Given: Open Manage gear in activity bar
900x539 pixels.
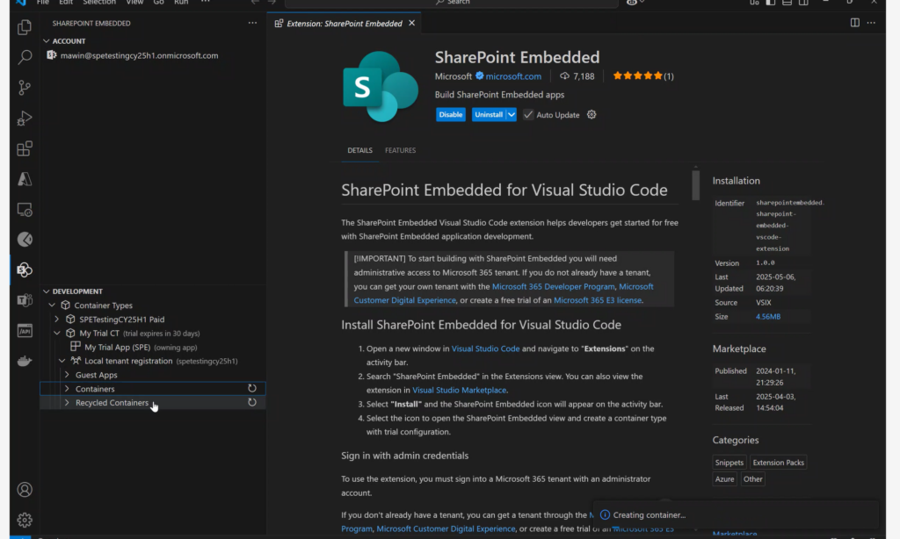Looking at the screenshot, I should 24,520.
